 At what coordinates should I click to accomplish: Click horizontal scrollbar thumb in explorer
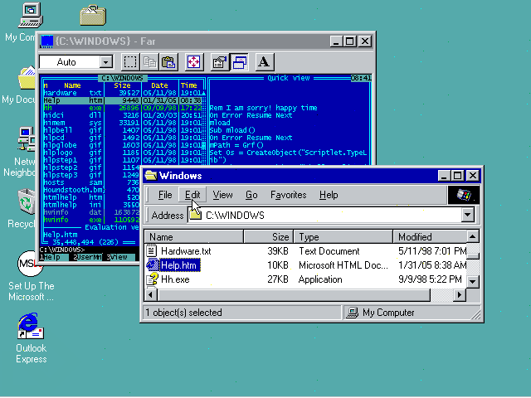pyautogui.click(x=293, y=295)
